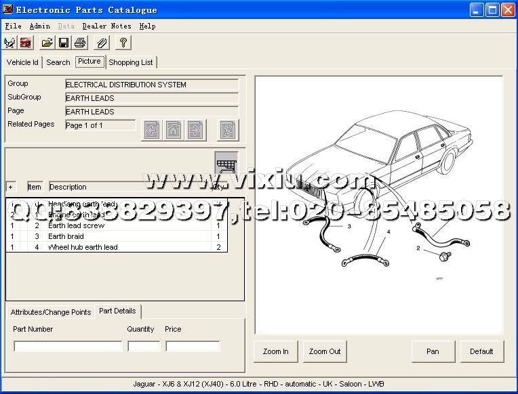Click the floppy disk save icon

tap(63, 43)
